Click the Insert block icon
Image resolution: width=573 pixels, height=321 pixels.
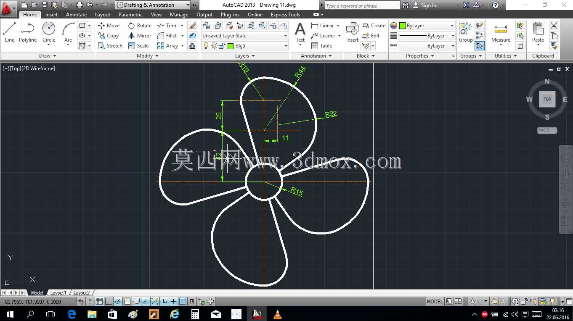tap(352, 32)
